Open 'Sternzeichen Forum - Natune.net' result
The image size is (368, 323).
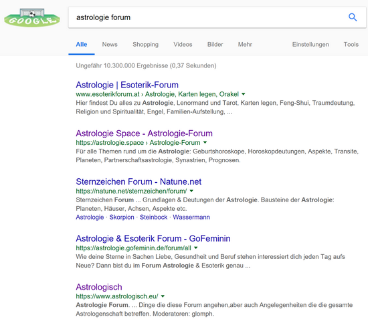tap(139, 182)
